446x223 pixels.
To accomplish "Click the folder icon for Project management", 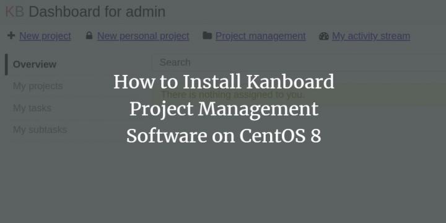I will click(x=207, y=35).
